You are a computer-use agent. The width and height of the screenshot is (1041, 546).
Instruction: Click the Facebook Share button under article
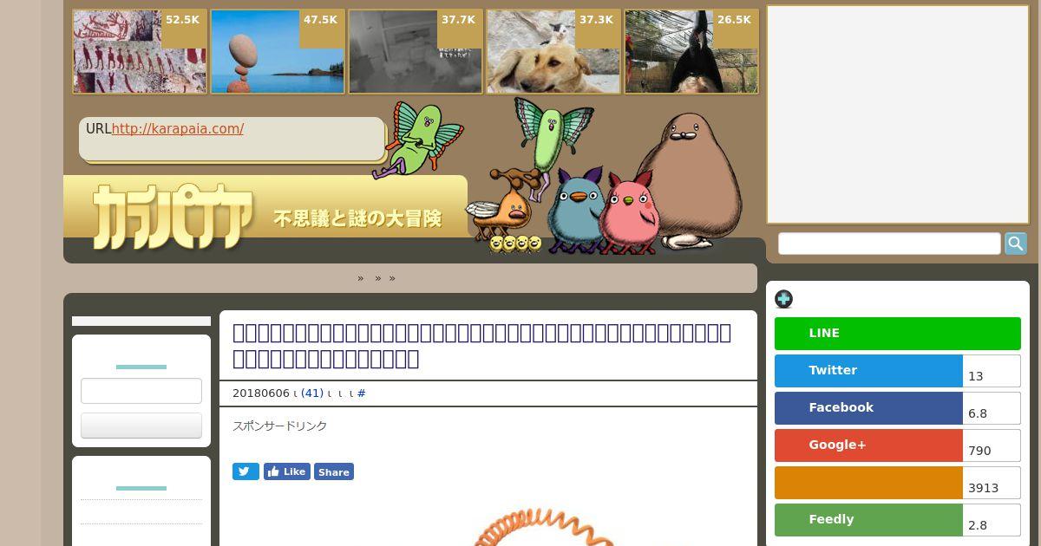pos(334,471)
